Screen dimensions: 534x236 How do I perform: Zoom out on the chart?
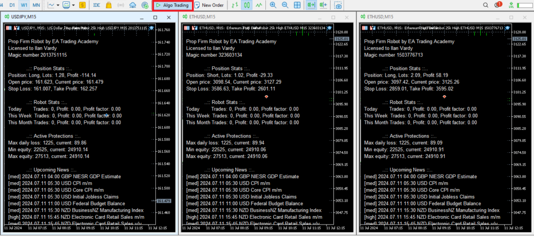[285, 5]
